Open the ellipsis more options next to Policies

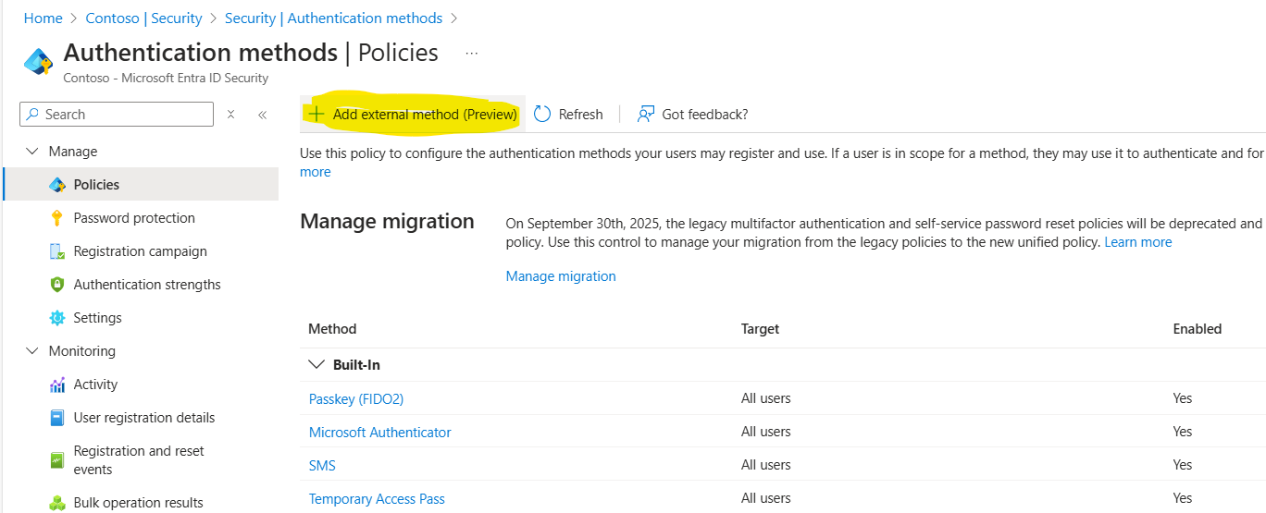[472, 54]
